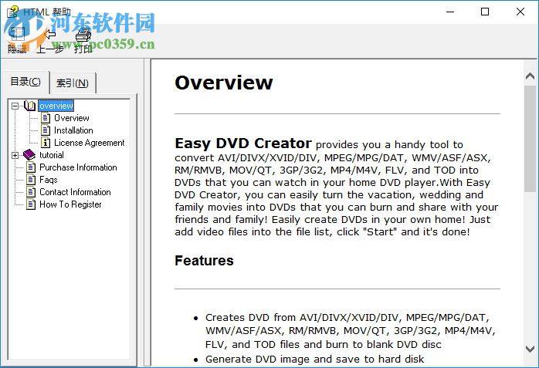The width and height of the screenshot is (539, 368).
Task: Open the How To Register topic
Action: (70, 204)
